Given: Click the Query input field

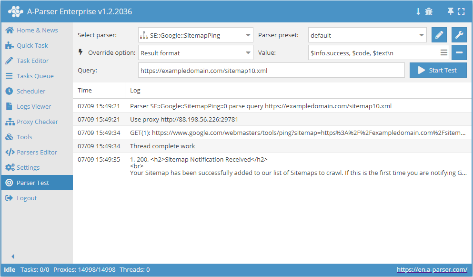Looking at the screenshot, I should [271, 70].
